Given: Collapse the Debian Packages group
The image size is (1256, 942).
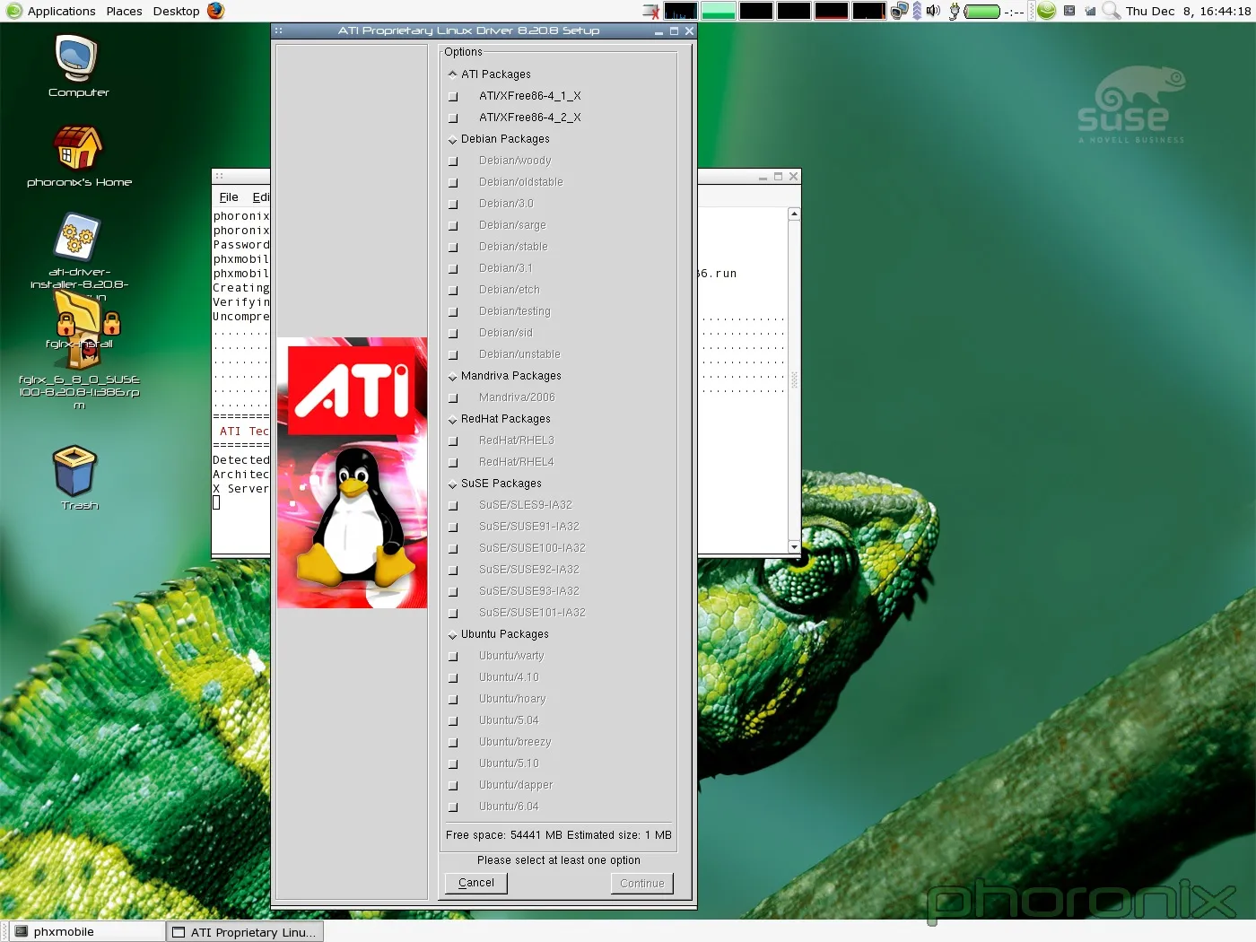Looking at the screenshot, I should pos(453,140).
